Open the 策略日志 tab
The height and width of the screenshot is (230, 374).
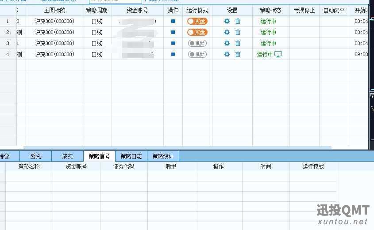coord(131,156)
